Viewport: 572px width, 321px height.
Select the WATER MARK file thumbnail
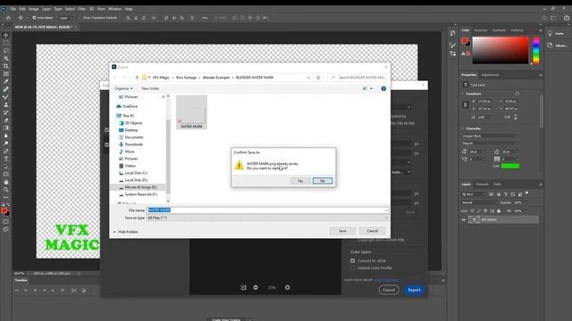pos(191,112)
